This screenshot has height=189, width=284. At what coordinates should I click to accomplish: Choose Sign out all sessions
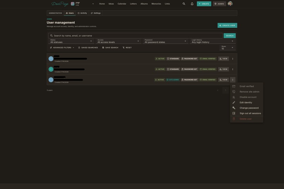[x=247, y=113]
